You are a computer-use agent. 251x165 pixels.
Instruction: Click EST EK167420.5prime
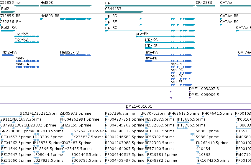click(213, 161)
